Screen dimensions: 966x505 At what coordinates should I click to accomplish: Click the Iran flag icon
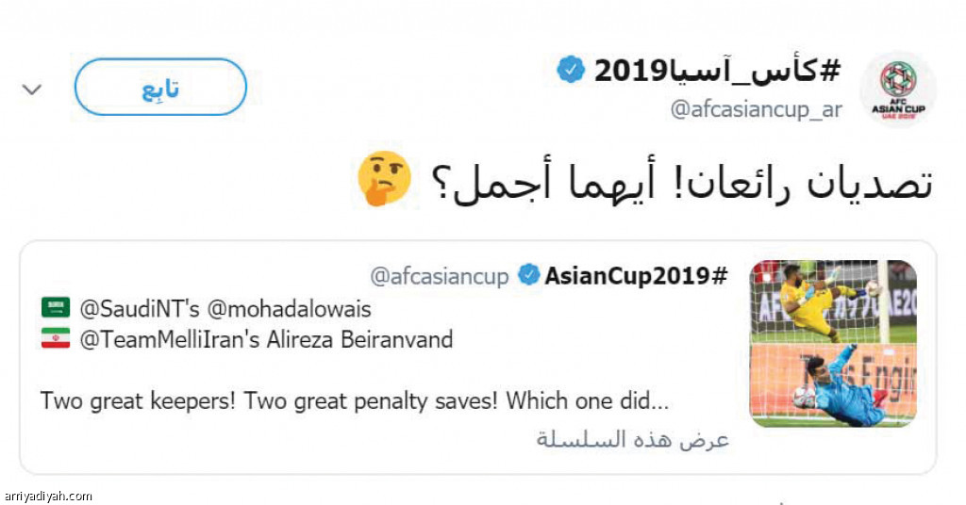tap(55, 338)
